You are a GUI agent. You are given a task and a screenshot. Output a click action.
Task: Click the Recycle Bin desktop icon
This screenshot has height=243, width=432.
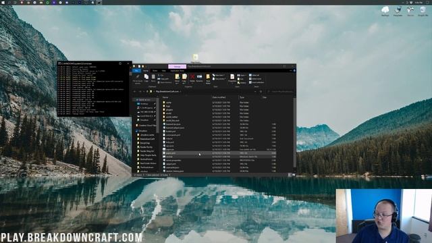423,11
